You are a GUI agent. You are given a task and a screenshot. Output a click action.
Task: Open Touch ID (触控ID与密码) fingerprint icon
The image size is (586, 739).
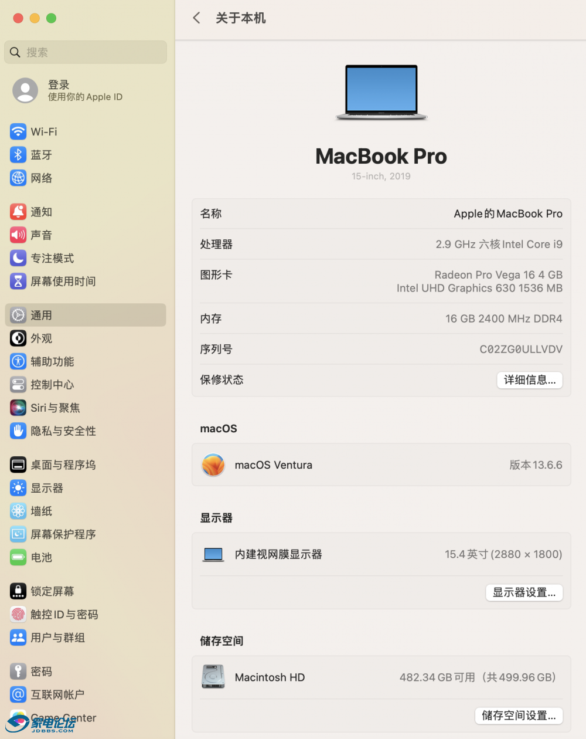pos(18,614)
